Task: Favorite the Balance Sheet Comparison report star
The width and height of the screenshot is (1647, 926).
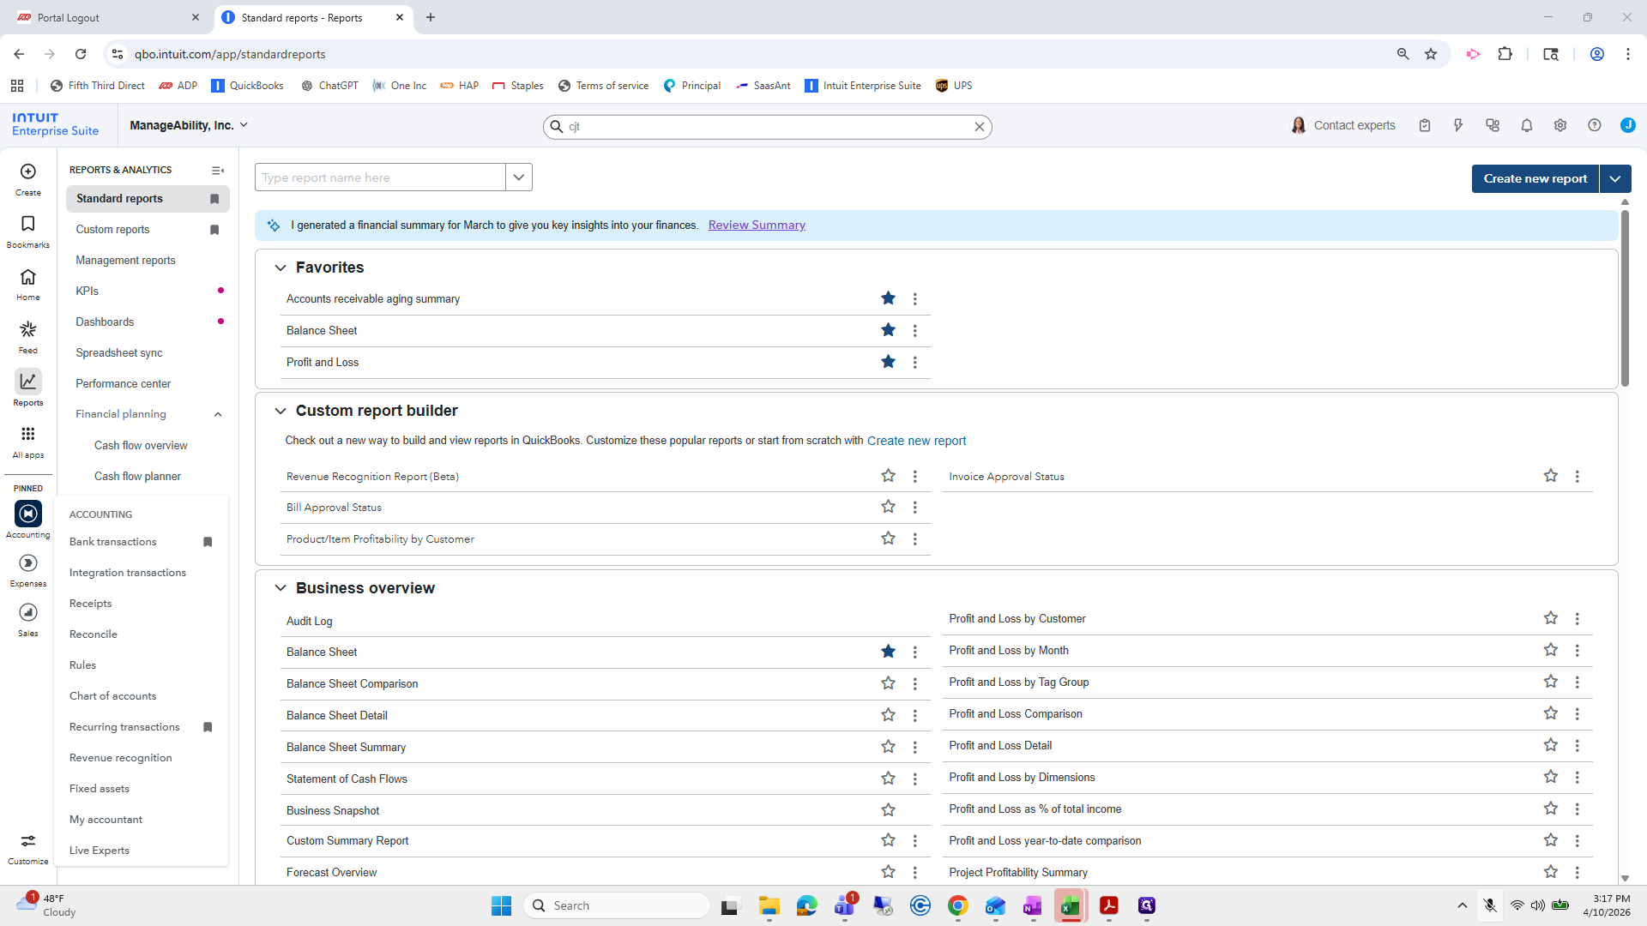Action: (x=889, y=683)
